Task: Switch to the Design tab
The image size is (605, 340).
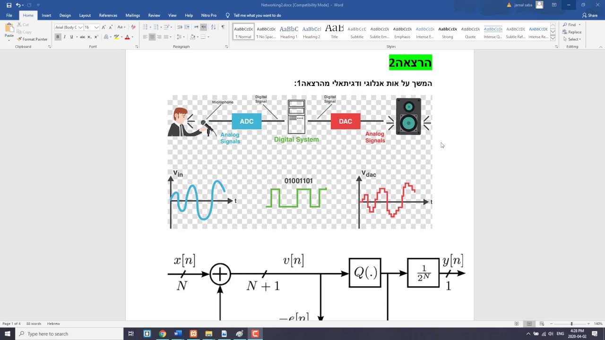Action: (65, 15)
